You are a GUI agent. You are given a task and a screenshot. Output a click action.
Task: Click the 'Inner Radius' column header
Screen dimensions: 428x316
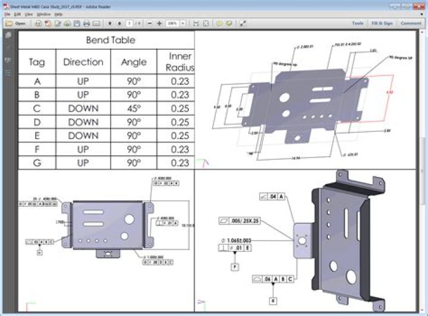[x=180, y=62]
